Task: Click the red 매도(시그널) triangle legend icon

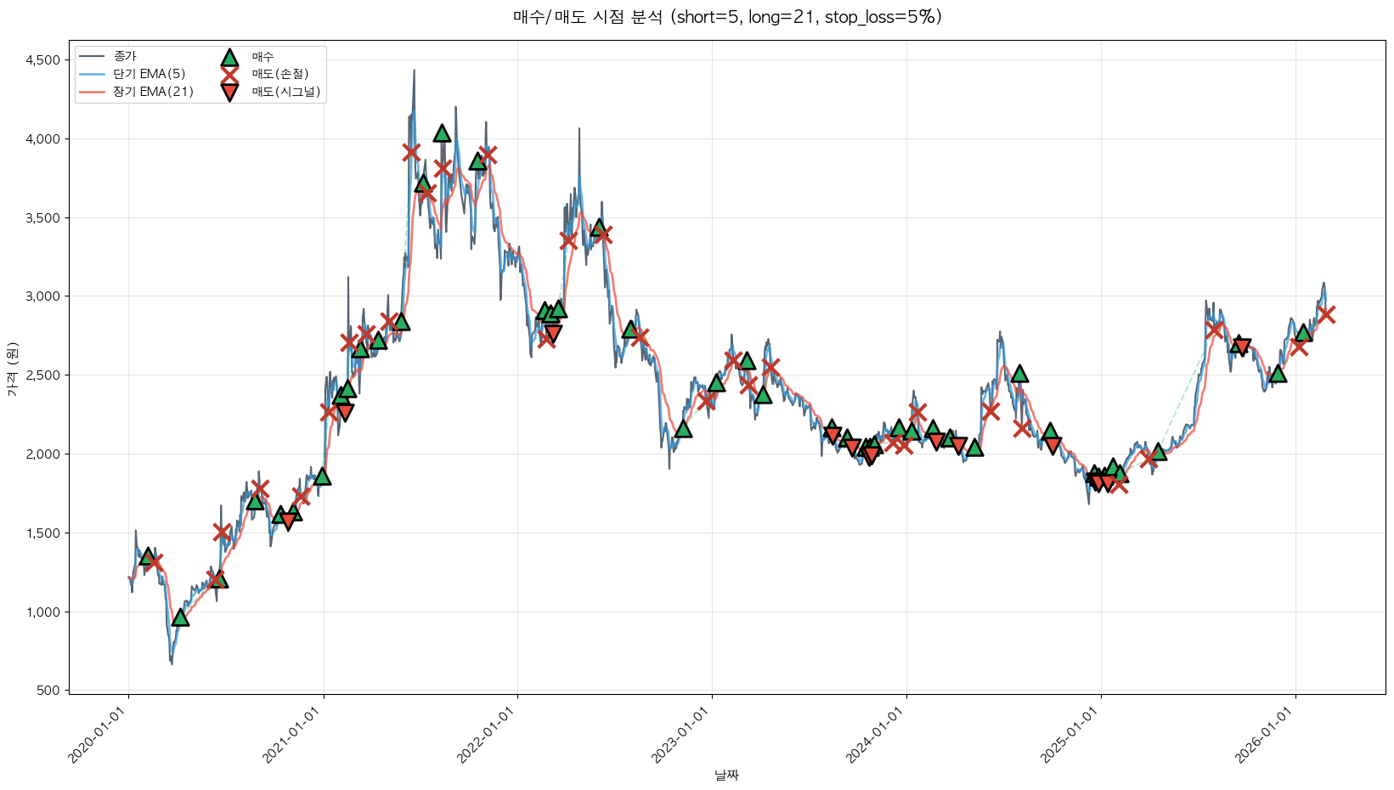Action: [229, 92]
